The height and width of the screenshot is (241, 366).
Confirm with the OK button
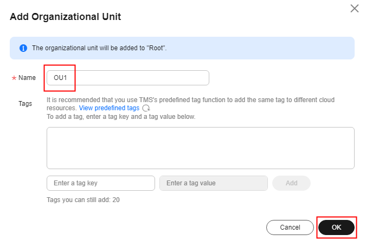coord(336,227)
